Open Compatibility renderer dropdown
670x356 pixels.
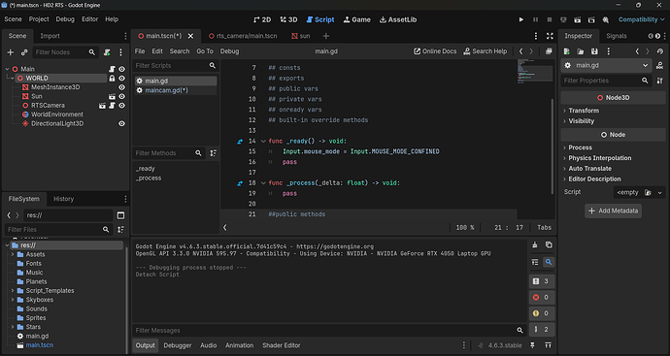[642, 19]
